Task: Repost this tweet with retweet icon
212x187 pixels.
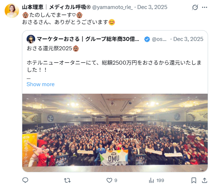Action: pyautogui.click(x=67, y=180)
